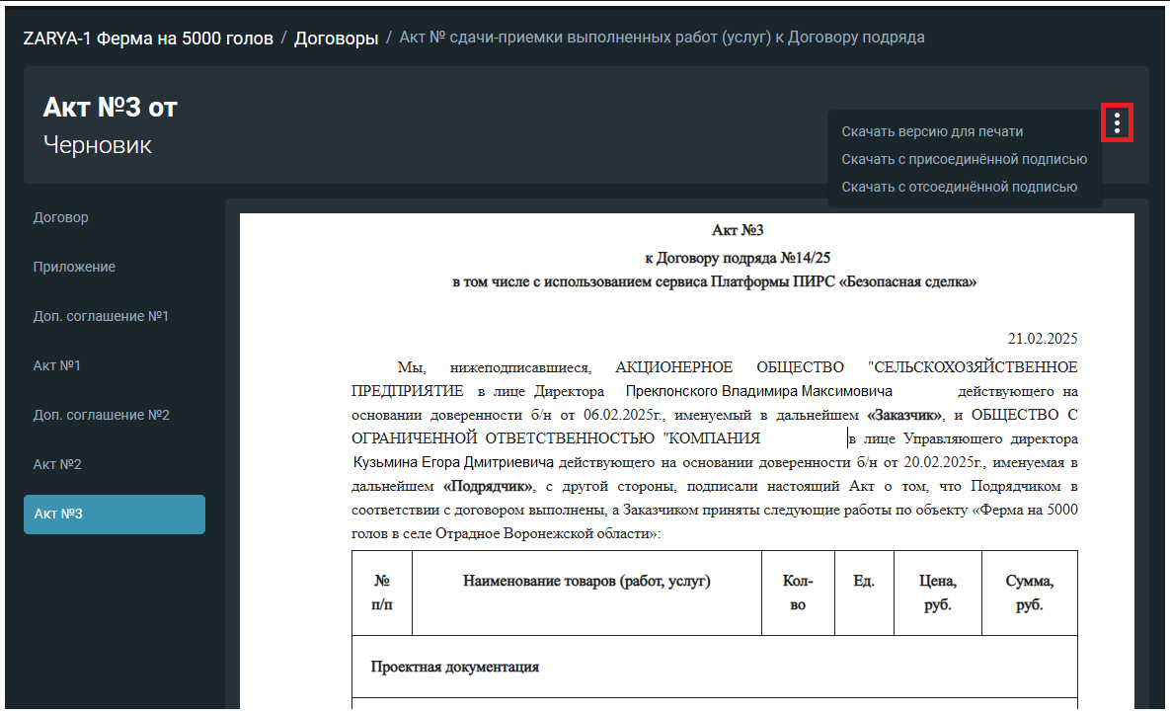The image size is (1170, 714).
Task: Click the 'Акт №3 от' page heading
Action: [110, 108]
